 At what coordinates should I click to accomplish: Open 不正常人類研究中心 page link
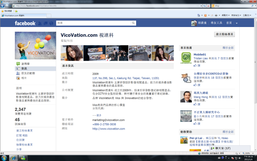[206, 112]
